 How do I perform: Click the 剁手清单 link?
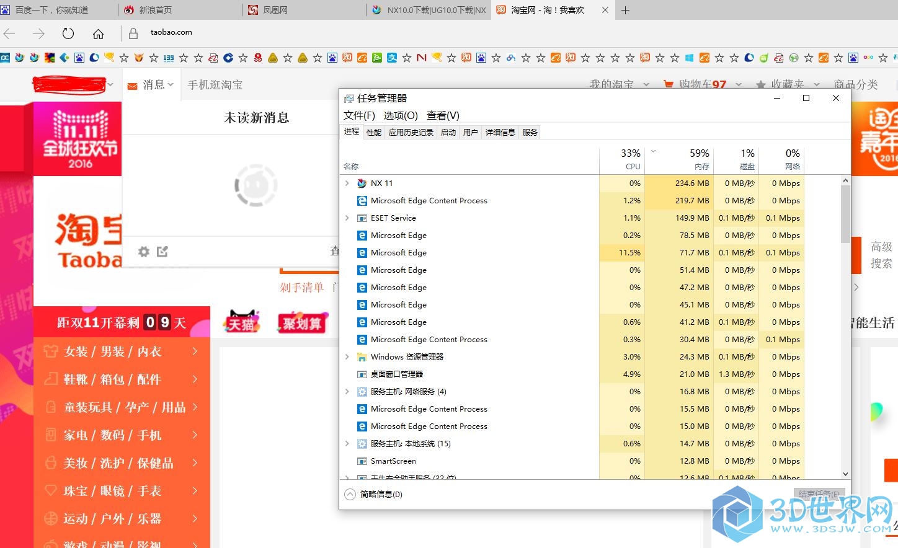[302, 288]
